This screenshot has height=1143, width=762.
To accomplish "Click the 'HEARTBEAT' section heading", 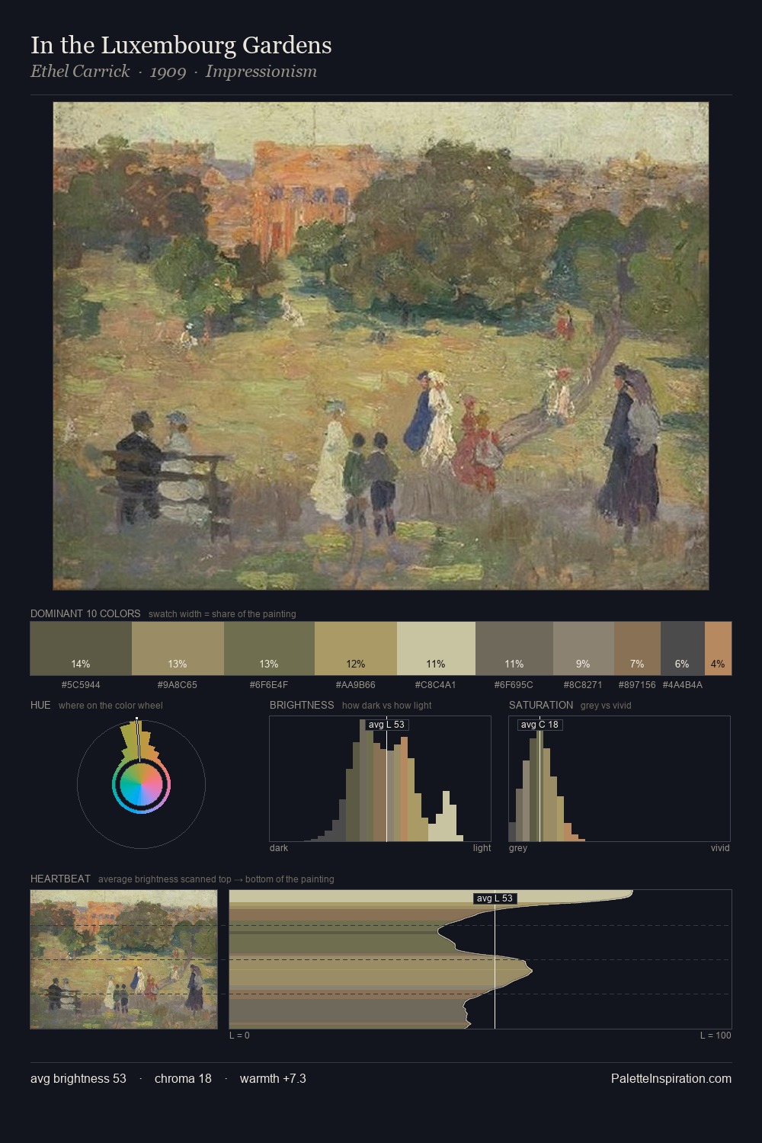I will pos(60,879).
